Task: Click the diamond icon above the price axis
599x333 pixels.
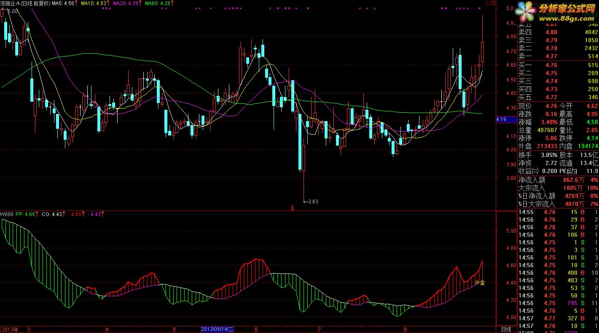Action: coord(487,3)
